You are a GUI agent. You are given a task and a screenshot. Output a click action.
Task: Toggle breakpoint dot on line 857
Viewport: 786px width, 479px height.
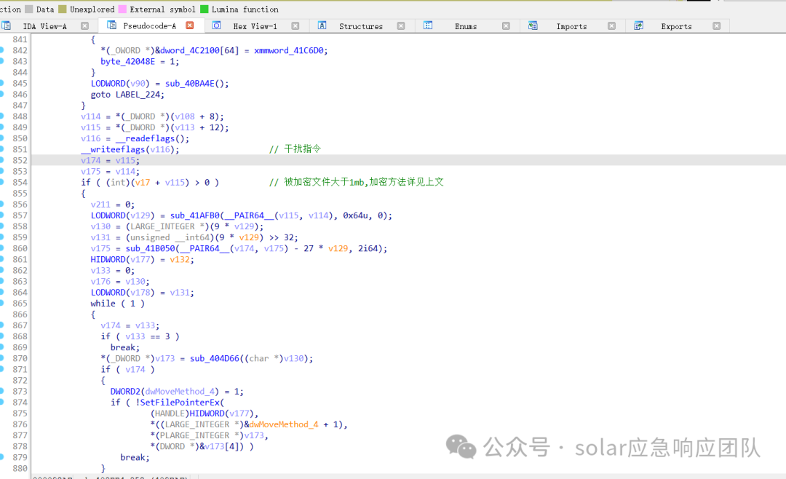pos(1,215)
